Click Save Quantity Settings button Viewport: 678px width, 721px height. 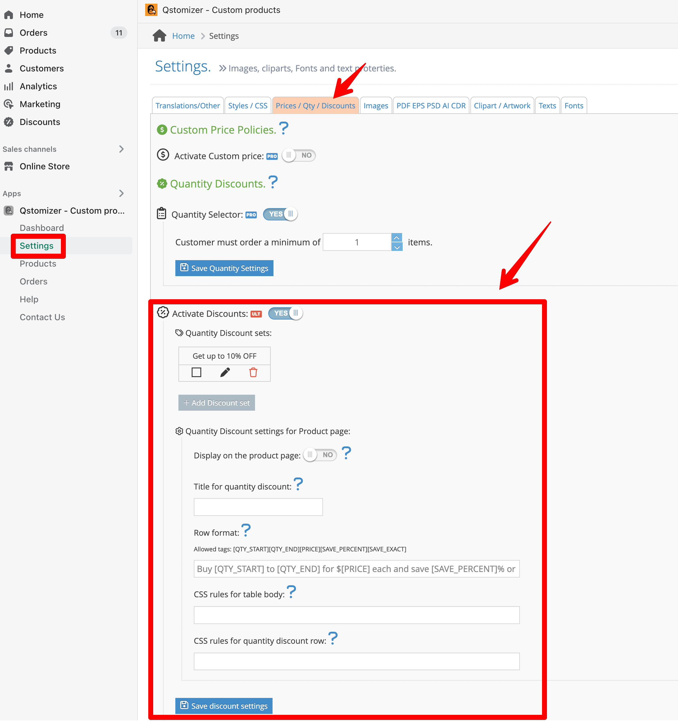(x=224, y=268)
